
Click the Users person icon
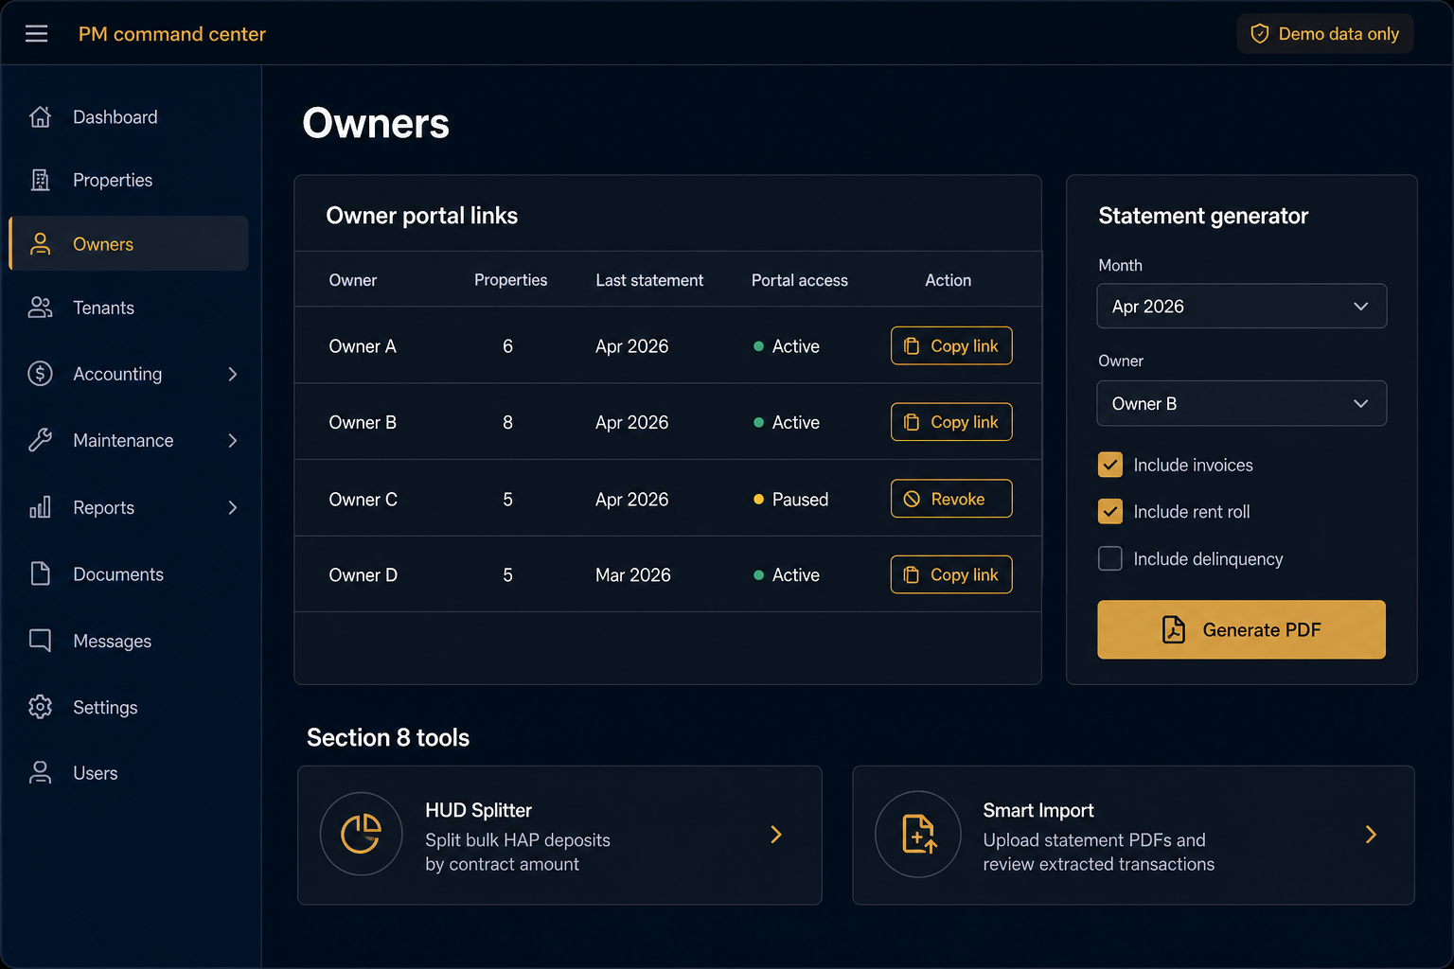click(40, 773)
